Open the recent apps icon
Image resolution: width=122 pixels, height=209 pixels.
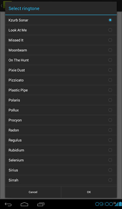[x=41, y=204]
